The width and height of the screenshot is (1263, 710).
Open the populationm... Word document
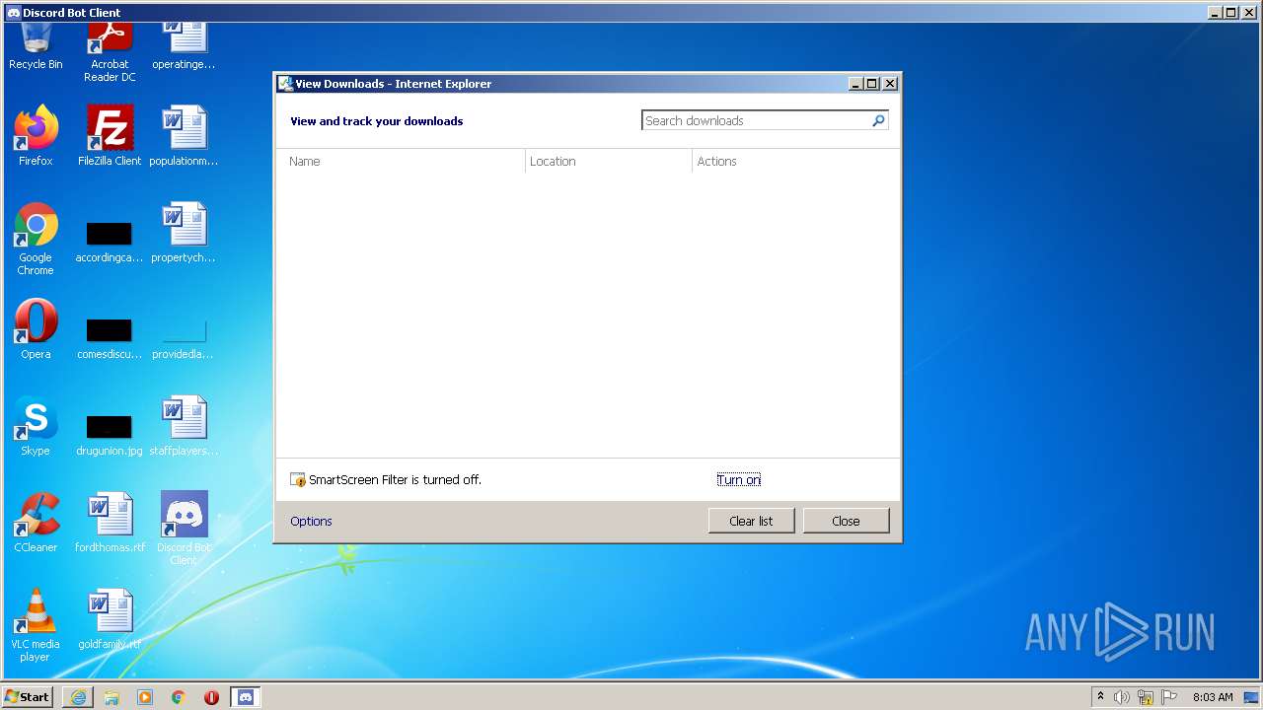184,135
